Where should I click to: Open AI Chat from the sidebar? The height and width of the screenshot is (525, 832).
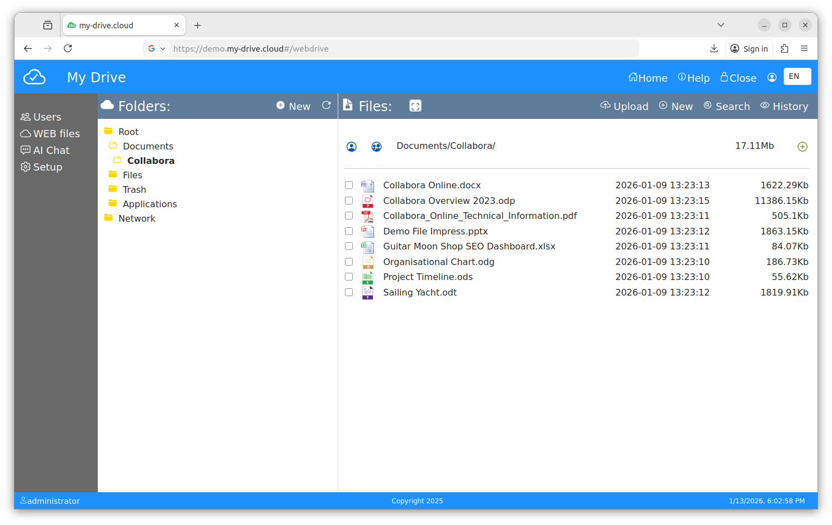[x=51, y=151]
